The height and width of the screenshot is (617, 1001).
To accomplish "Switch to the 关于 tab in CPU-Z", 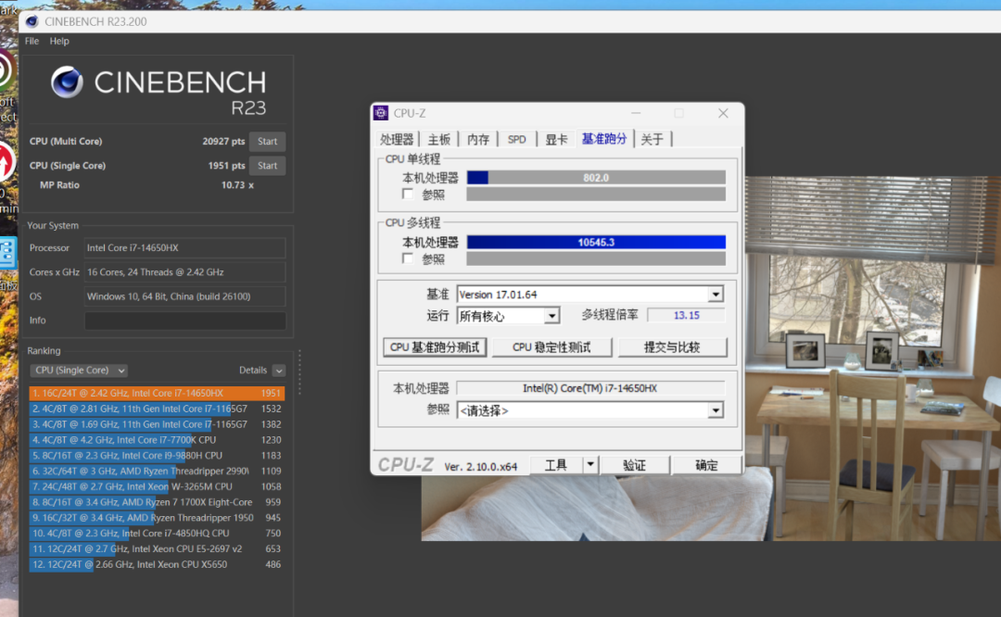I will (x=652, y=139).
